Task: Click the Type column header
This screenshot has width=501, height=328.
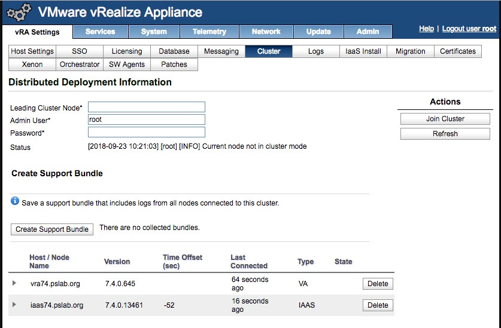Action: (x=305, y=261)
